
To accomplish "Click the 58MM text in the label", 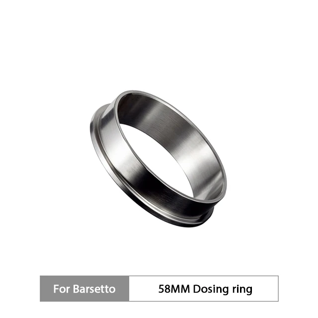I will pyautogui.click(x=174, y=289).
